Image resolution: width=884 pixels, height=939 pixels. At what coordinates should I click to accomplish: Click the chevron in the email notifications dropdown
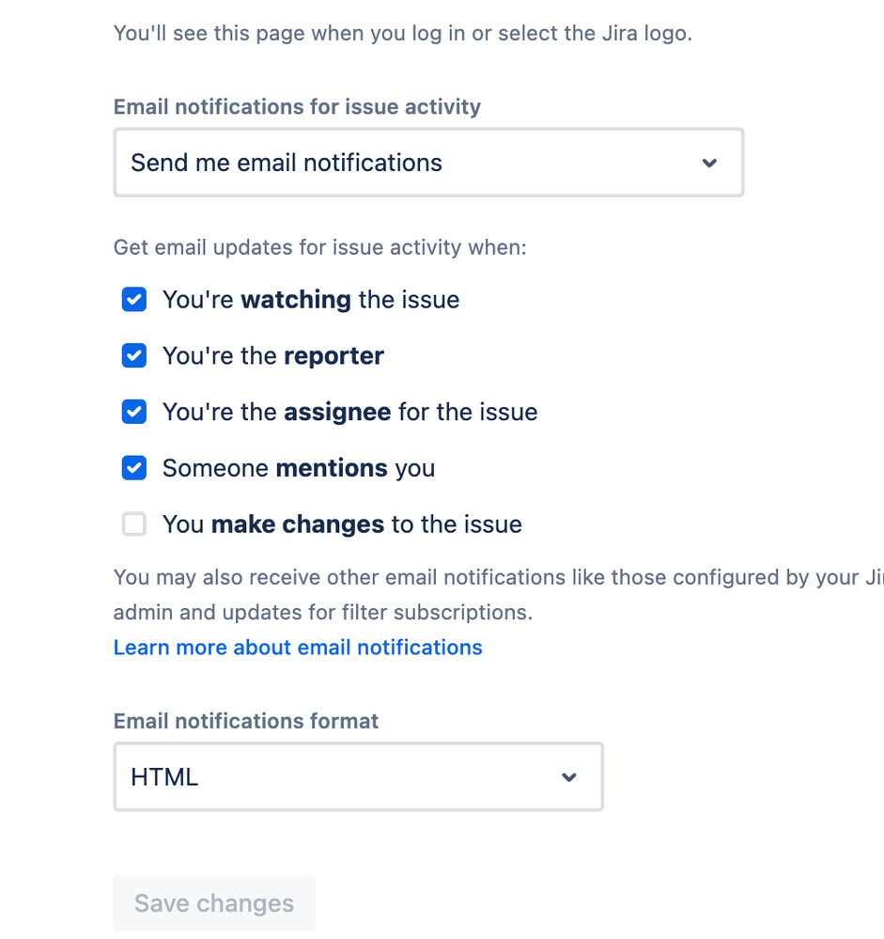709,164
